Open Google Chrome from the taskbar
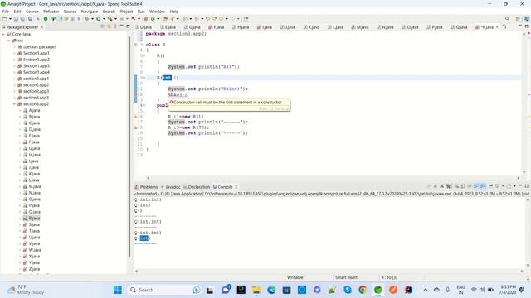Image resolution: width=531 pixels, height=298 pixels. (363, 290)
